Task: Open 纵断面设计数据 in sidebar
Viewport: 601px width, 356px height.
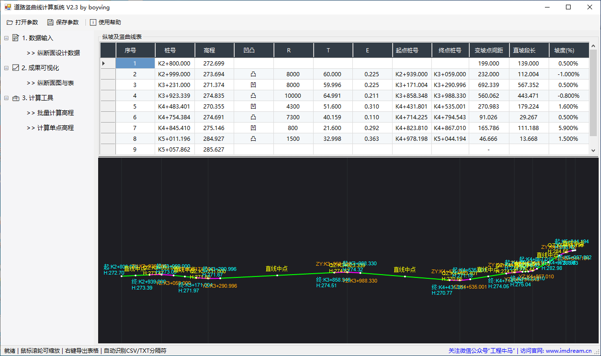Action: (58, 53)
